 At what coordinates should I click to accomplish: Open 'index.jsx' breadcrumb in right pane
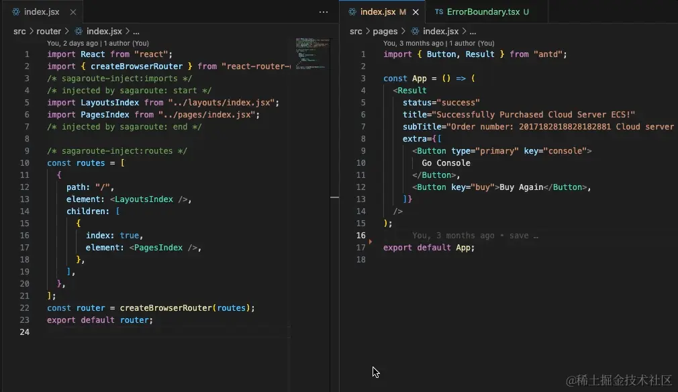pos(440,31)
